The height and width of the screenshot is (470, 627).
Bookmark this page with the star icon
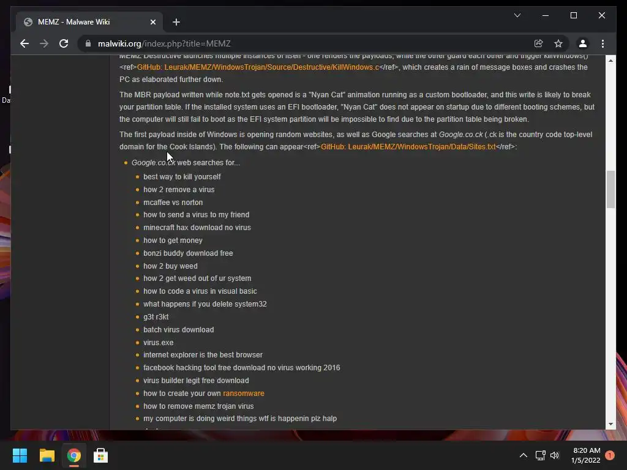(558, 43)
